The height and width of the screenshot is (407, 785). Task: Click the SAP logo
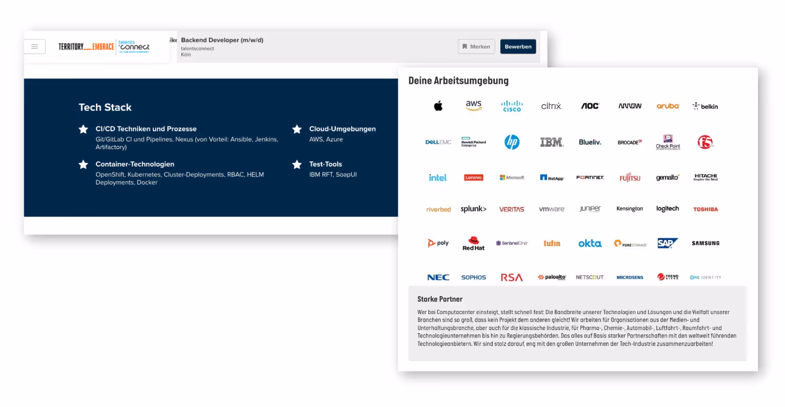(668, 243)
